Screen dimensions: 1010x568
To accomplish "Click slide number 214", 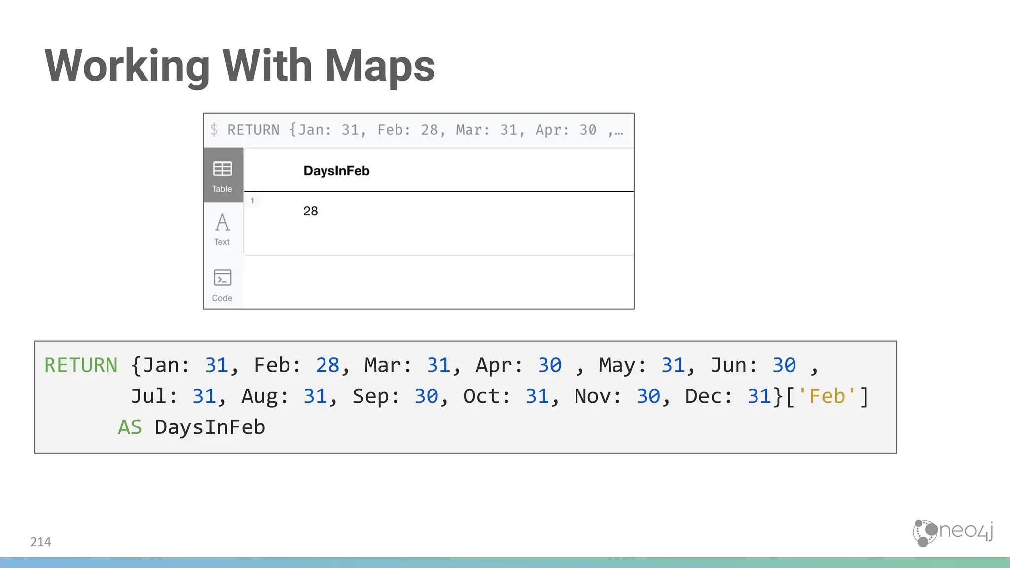I will coord(40,542).
